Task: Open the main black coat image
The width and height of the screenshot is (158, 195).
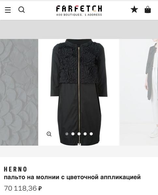Action: pos(79,92)
